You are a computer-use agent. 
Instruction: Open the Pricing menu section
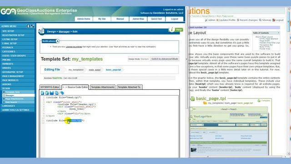pyautogui.click(x=17, y=60)
